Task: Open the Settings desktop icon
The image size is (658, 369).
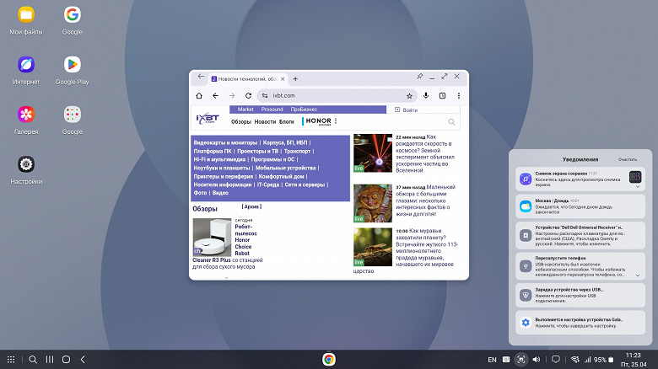Action: (26, 164)
